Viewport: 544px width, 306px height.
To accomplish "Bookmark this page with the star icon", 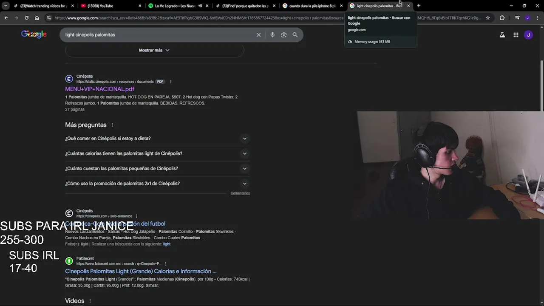I will [x=488, y=18].
